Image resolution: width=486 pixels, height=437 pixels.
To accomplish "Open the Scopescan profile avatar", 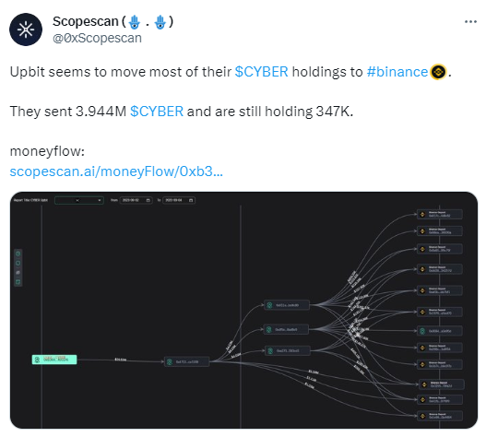I will click(26, 30).
